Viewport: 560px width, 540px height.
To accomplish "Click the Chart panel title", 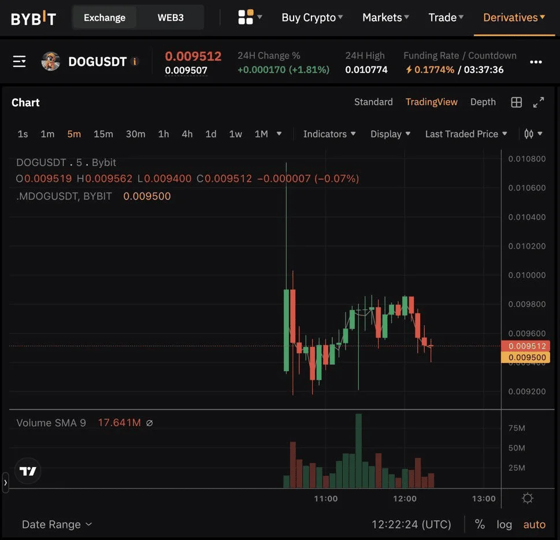I will pos(25,102).
